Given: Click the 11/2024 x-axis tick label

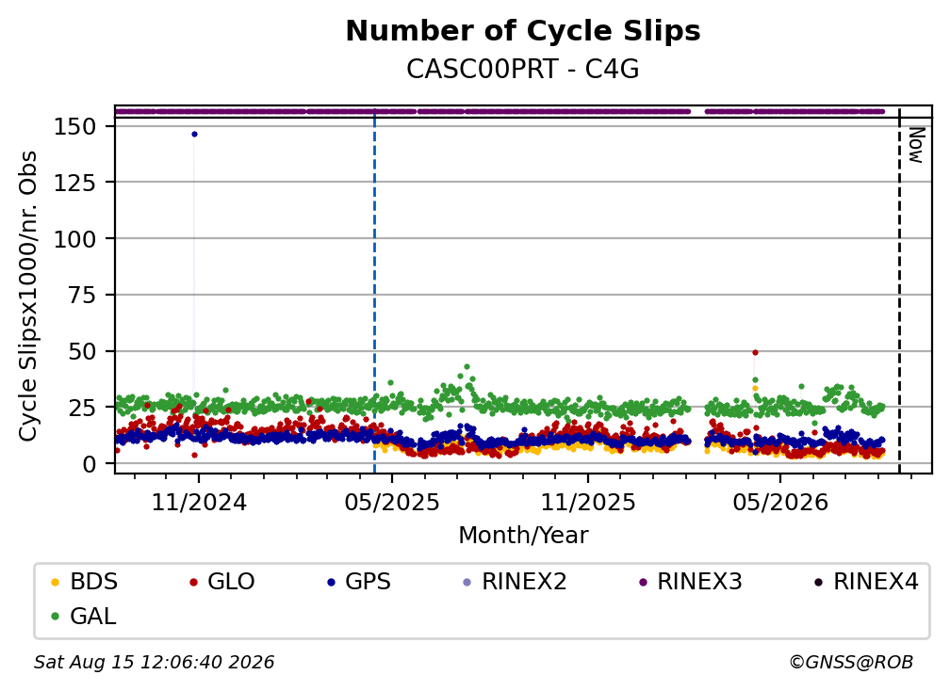Looking at the screenshot, I should (199, 503).
